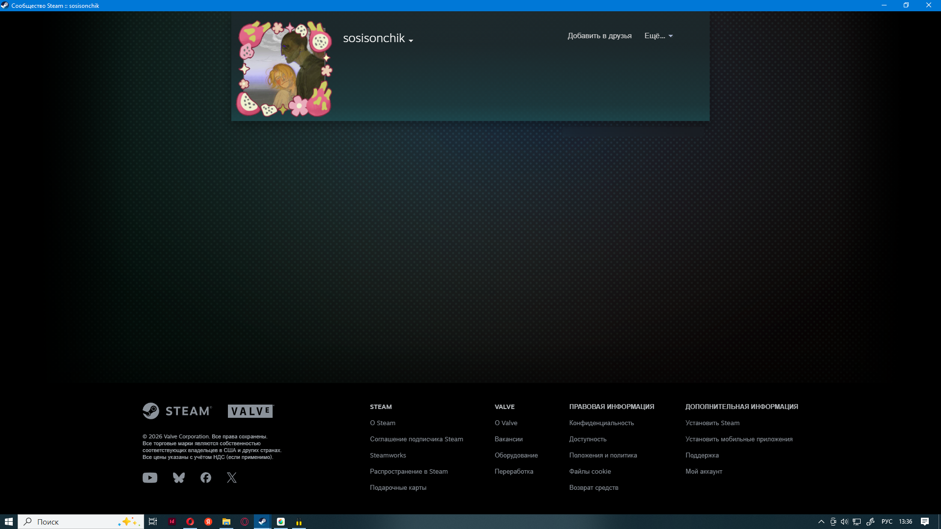Open "Установить мобильные приложения" link
The image size is (941, 529).
739,439
